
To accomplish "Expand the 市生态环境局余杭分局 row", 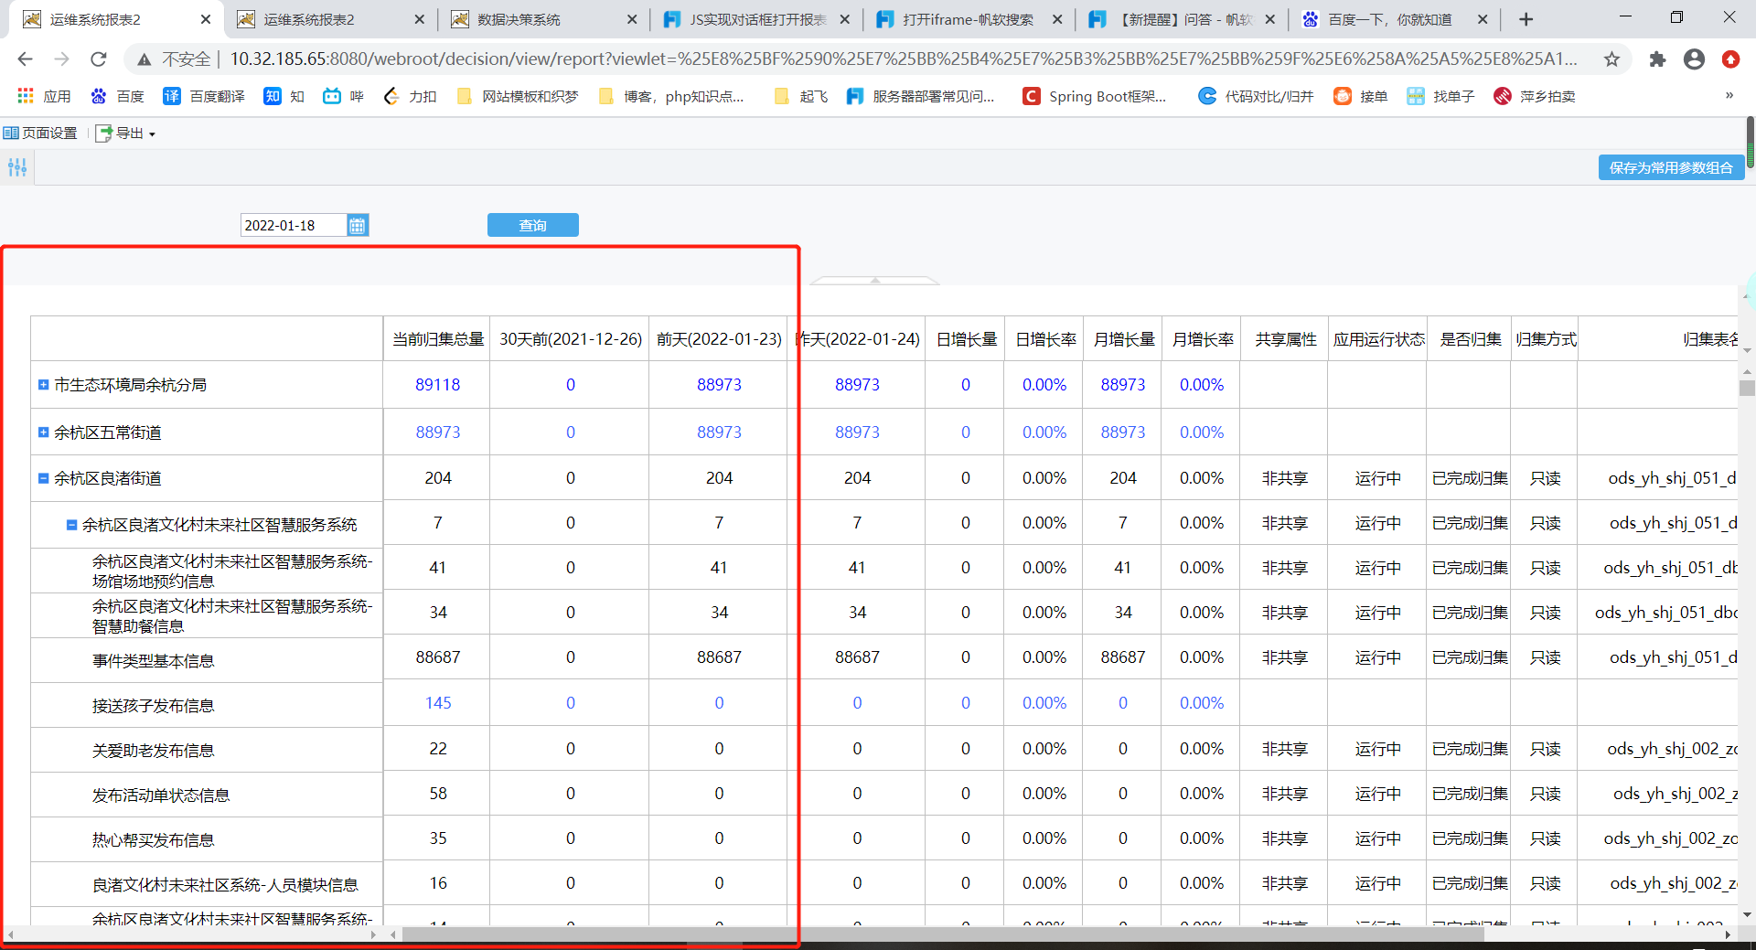I will tap(43, 385).
